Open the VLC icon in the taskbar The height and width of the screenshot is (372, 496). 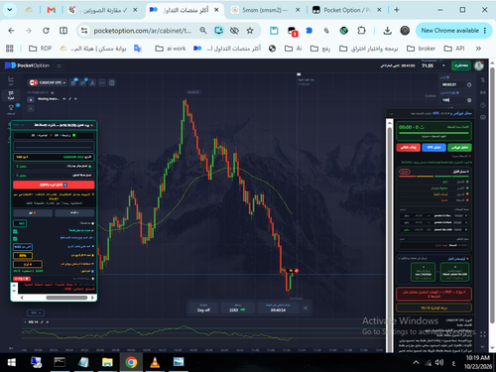coord(155,362)
